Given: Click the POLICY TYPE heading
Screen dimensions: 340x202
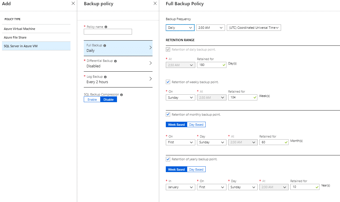Looking at the screenshot, I should [13, 19].
